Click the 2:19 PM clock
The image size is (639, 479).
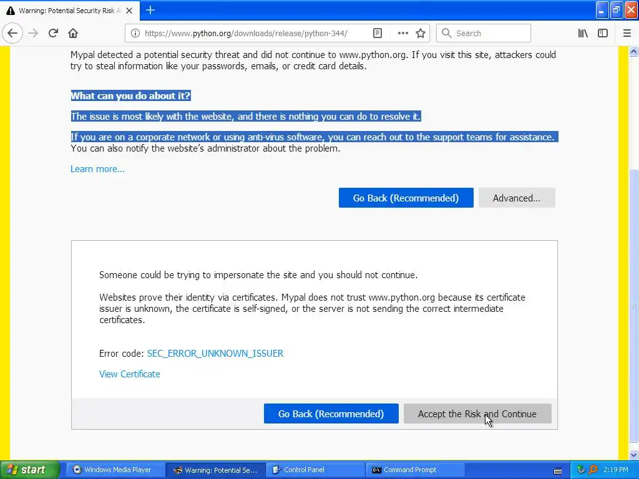click(x=616, y=470)
